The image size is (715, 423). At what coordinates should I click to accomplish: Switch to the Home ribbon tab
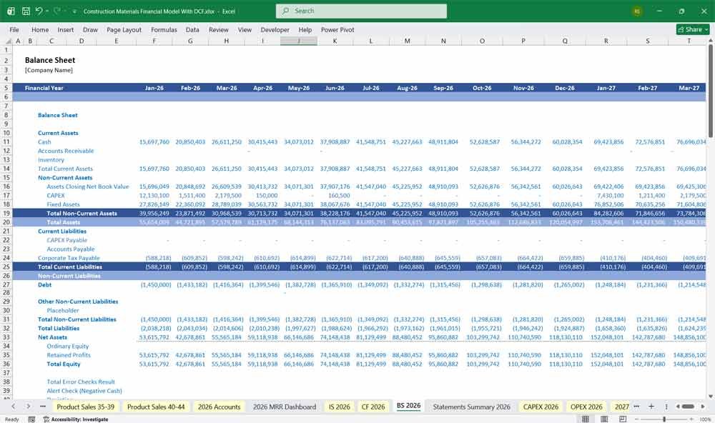pos(40,29)
